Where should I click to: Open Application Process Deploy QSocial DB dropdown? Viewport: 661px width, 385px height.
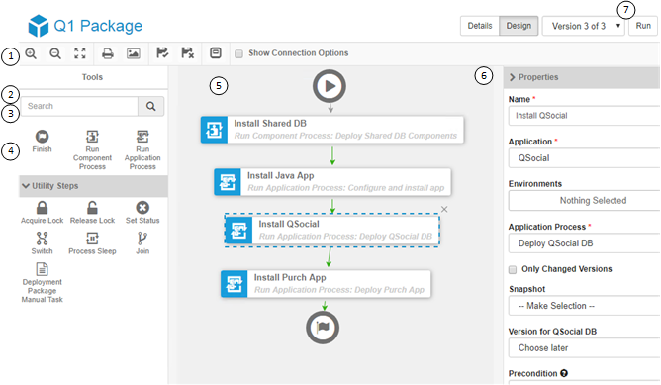584,243
